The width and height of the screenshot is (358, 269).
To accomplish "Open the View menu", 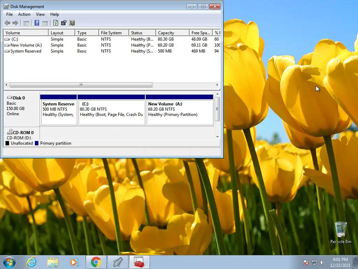I will [40, 14].
